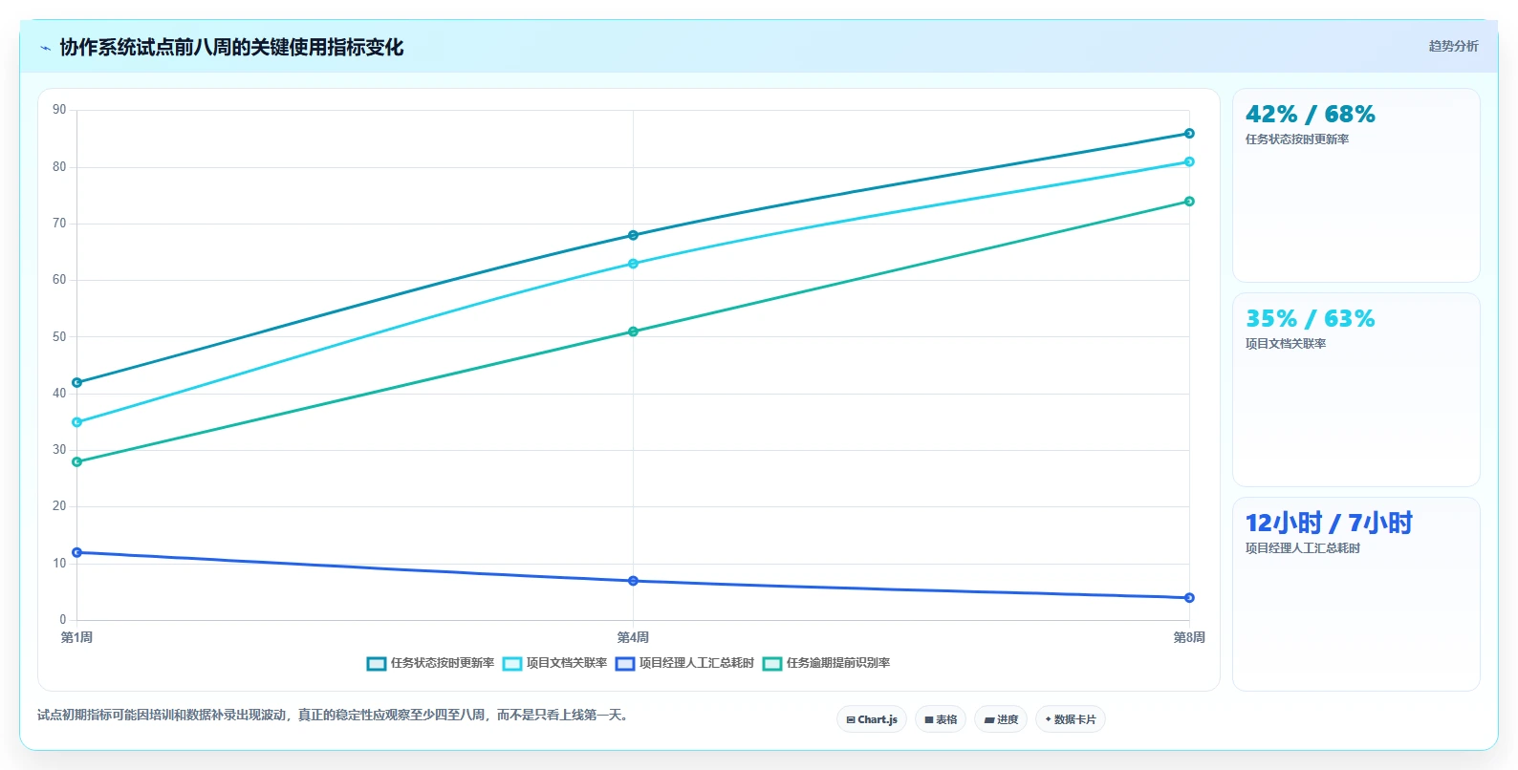Select the 表格 chip in the footer
This screenshot has width=1518, height=770.
pos(941,719)
